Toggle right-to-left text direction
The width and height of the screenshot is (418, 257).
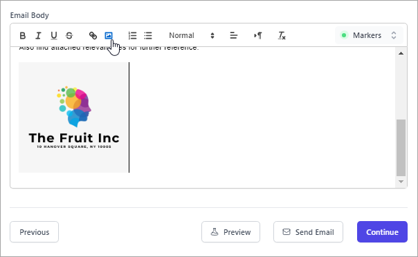[x=257, y=35]
